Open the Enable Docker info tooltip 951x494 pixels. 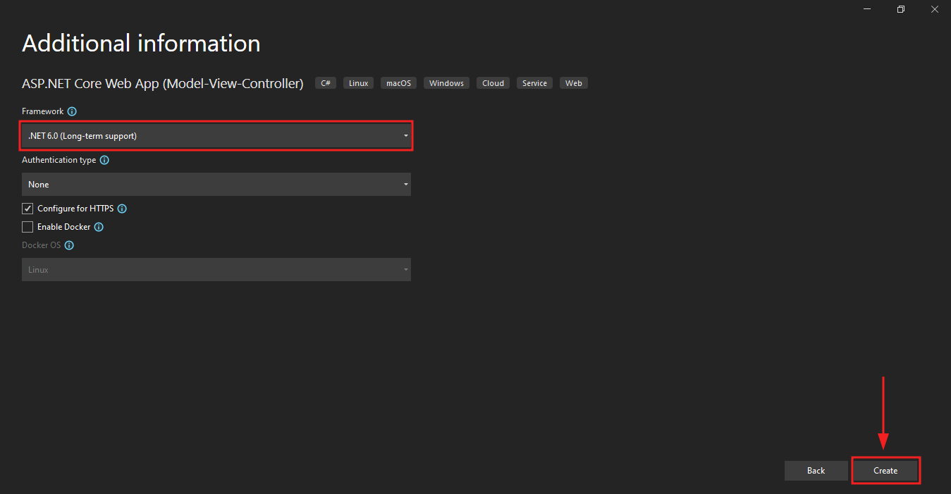99,226
